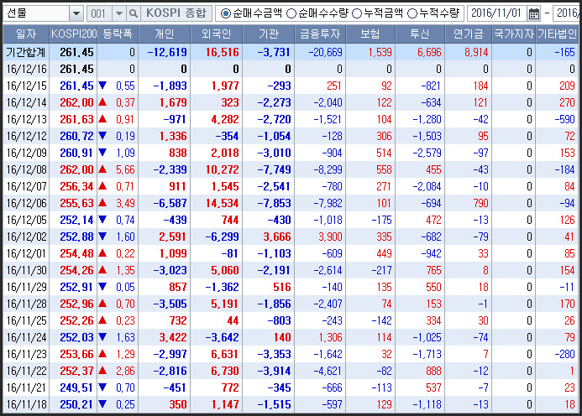Click the 투신 column header
Viewport: 582px width, 416px height.
420,34
